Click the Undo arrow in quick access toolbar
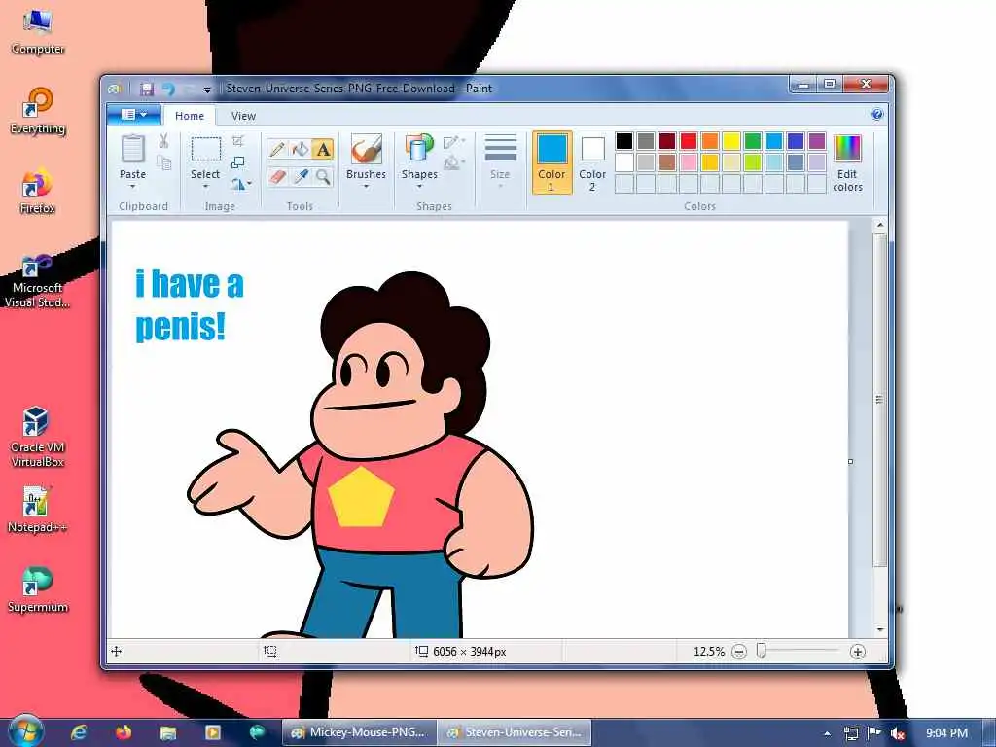996x747 pixels. point(168,89)
